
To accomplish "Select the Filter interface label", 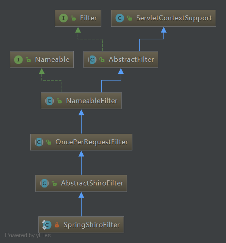I will (89, 18).
